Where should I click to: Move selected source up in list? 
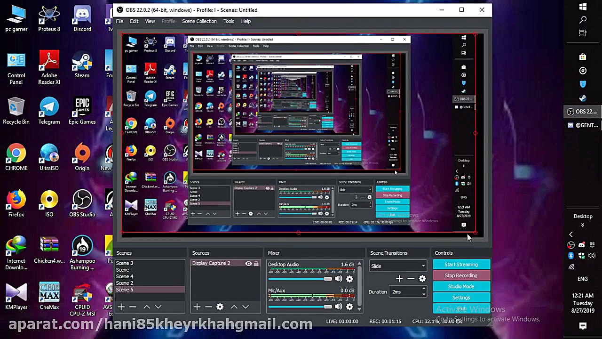[234, 307]
